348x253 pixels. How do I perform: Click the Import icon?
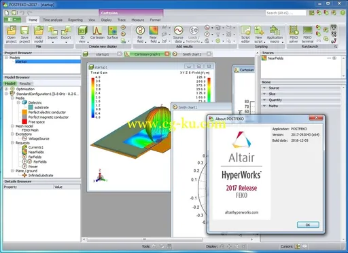tap(52, 35)
